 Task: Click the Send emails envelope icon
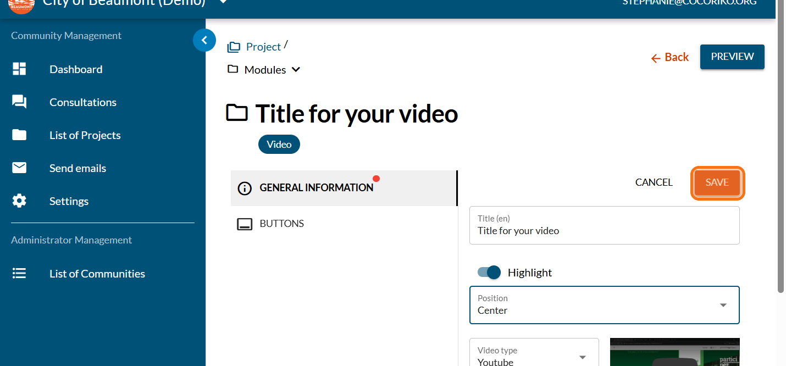pos(19,168)
